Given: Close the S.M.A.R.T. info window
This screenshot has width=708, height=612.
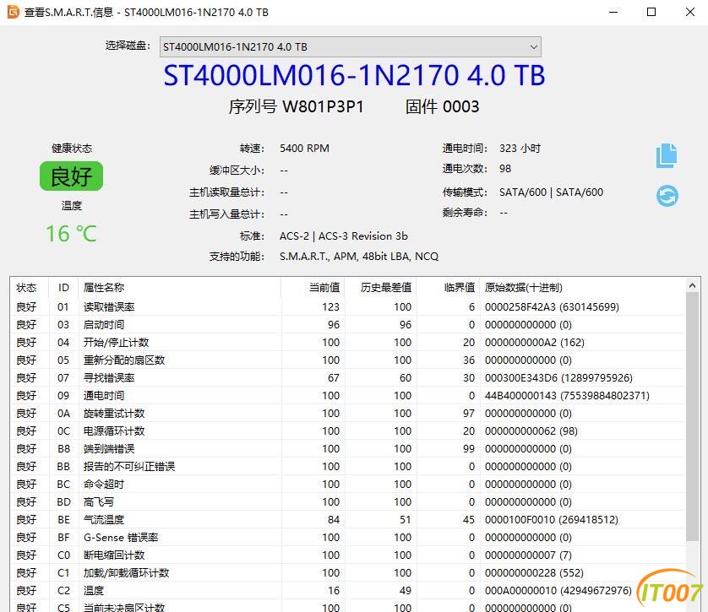Looking at the screenshot, I should [690, 12].
